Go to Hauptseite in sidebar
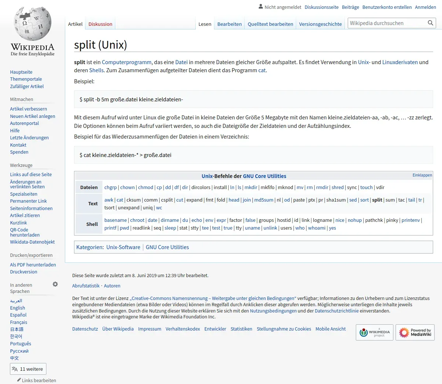 21,72
